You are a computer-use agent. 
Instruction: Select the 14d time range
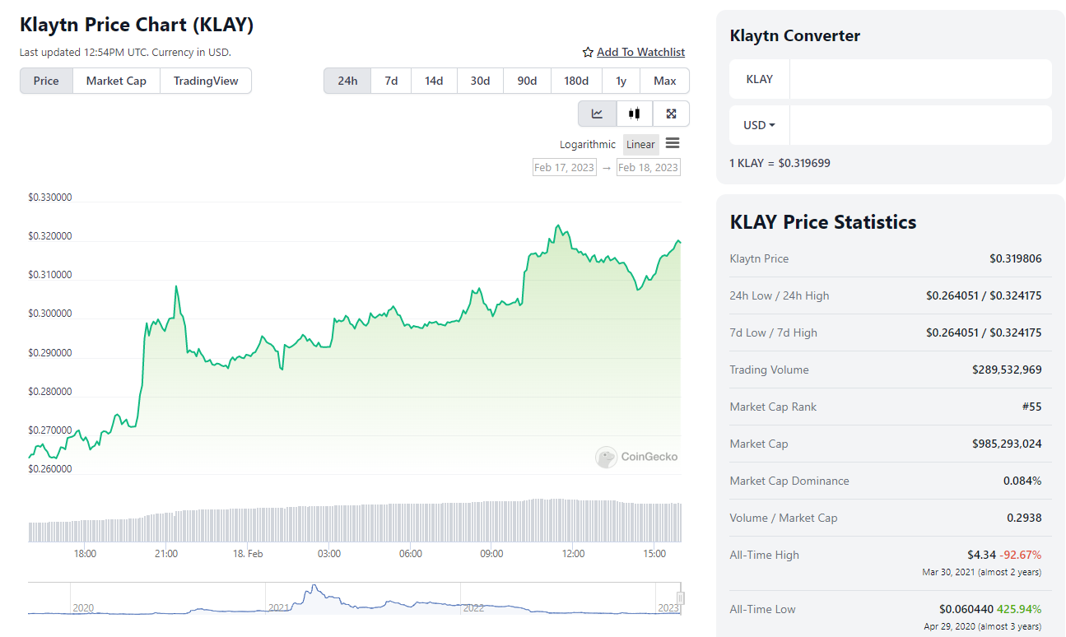point(434,81)
